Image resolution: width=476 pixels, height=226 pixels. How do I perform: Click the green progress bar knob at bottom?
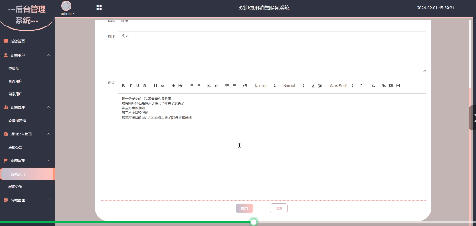point(254,222)
